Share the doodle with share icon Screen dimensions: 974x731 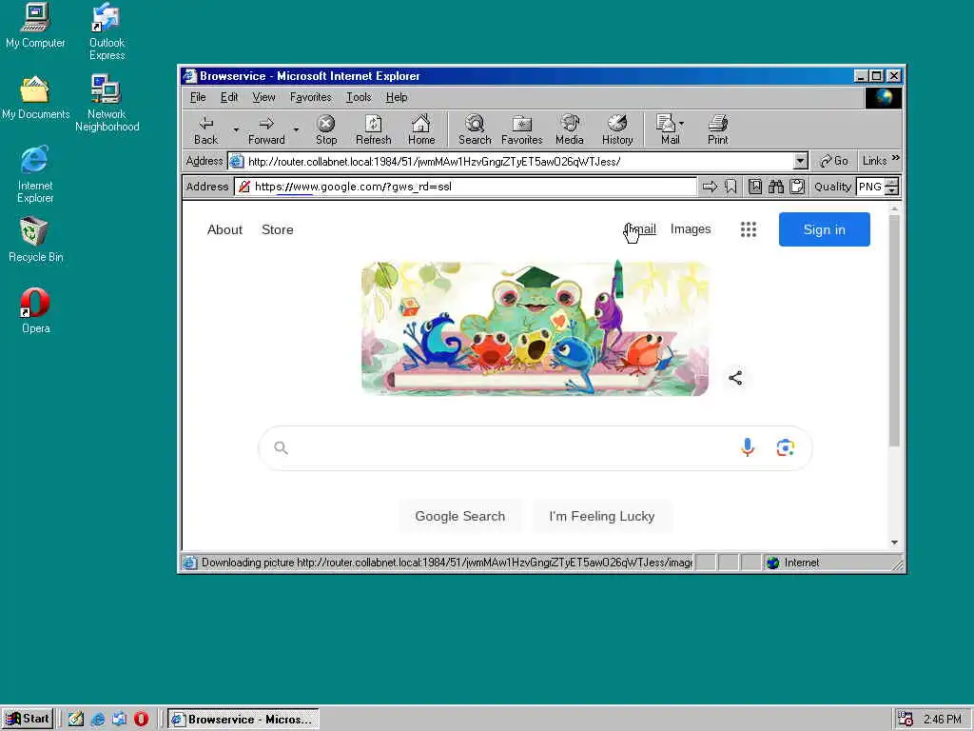coord(735,378)
